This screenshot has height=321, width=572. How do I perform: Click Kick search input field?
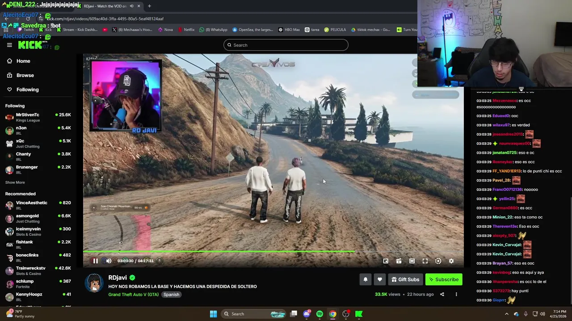point(286,45)
